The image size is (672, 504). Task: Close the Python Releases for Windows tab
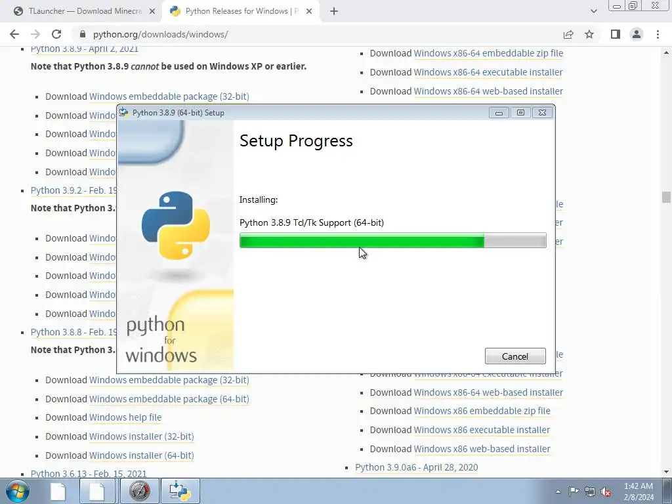(309, 12)
